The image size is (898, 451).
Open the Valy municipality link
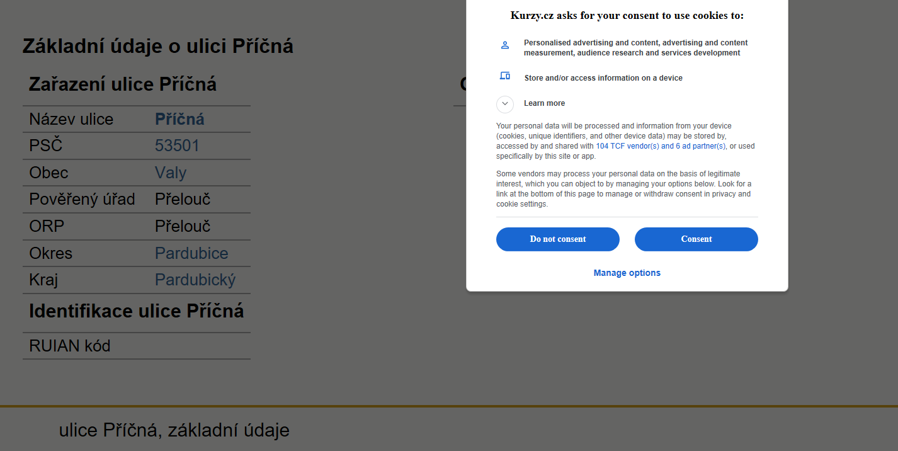coord(171,173)
